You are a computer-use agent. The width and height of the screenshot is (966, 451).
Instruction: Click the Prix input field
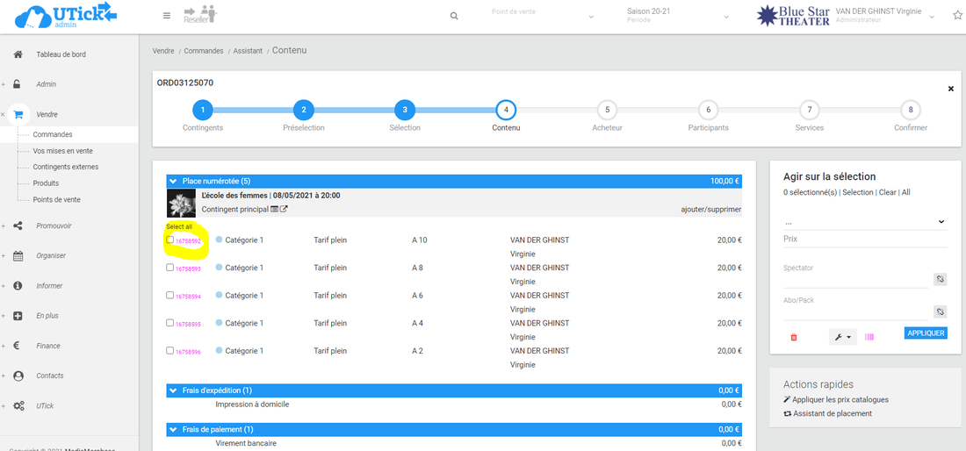click(856, 240)
